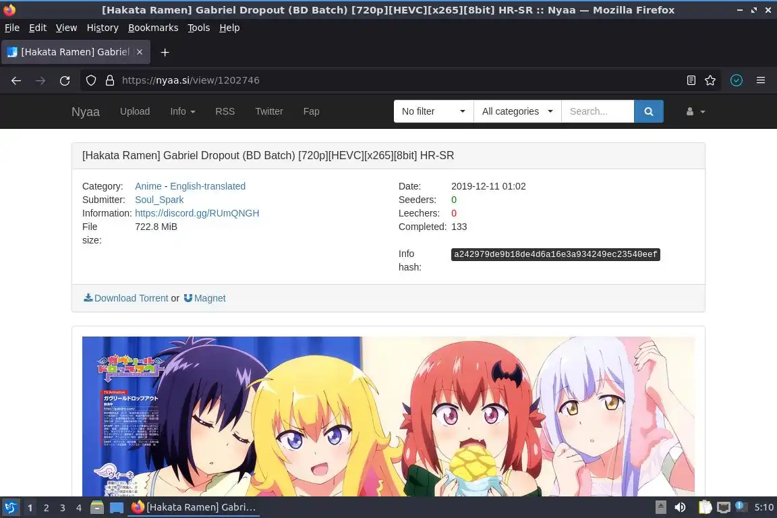Bookmark this page with the star
This screenshot has height=518, width=777.
click(710, 80)
